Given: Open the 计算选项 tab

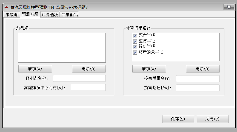Looking at the screenshot, I should pos(50,15).
